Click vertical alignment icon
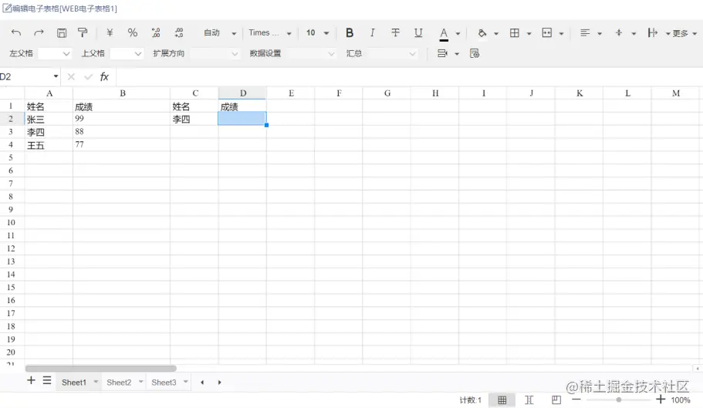This screenshot has width=703, height=408. point(619,32)
